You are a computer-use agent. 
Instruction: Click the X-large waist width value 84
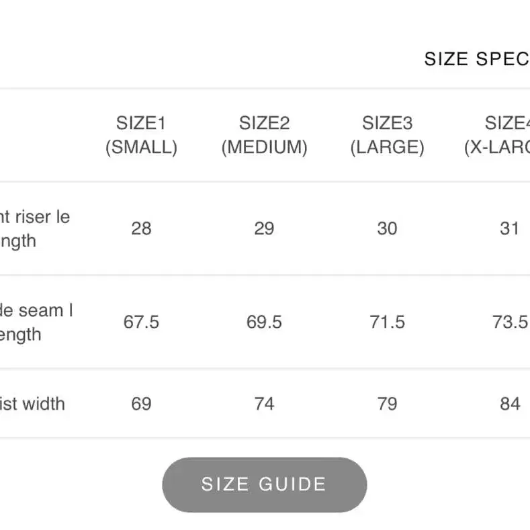[510, 404]
